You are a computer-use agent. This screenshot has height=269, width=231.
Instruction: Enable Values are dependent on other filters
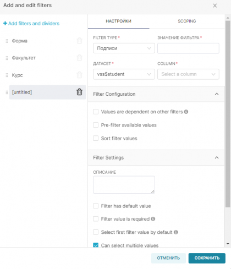96,112
